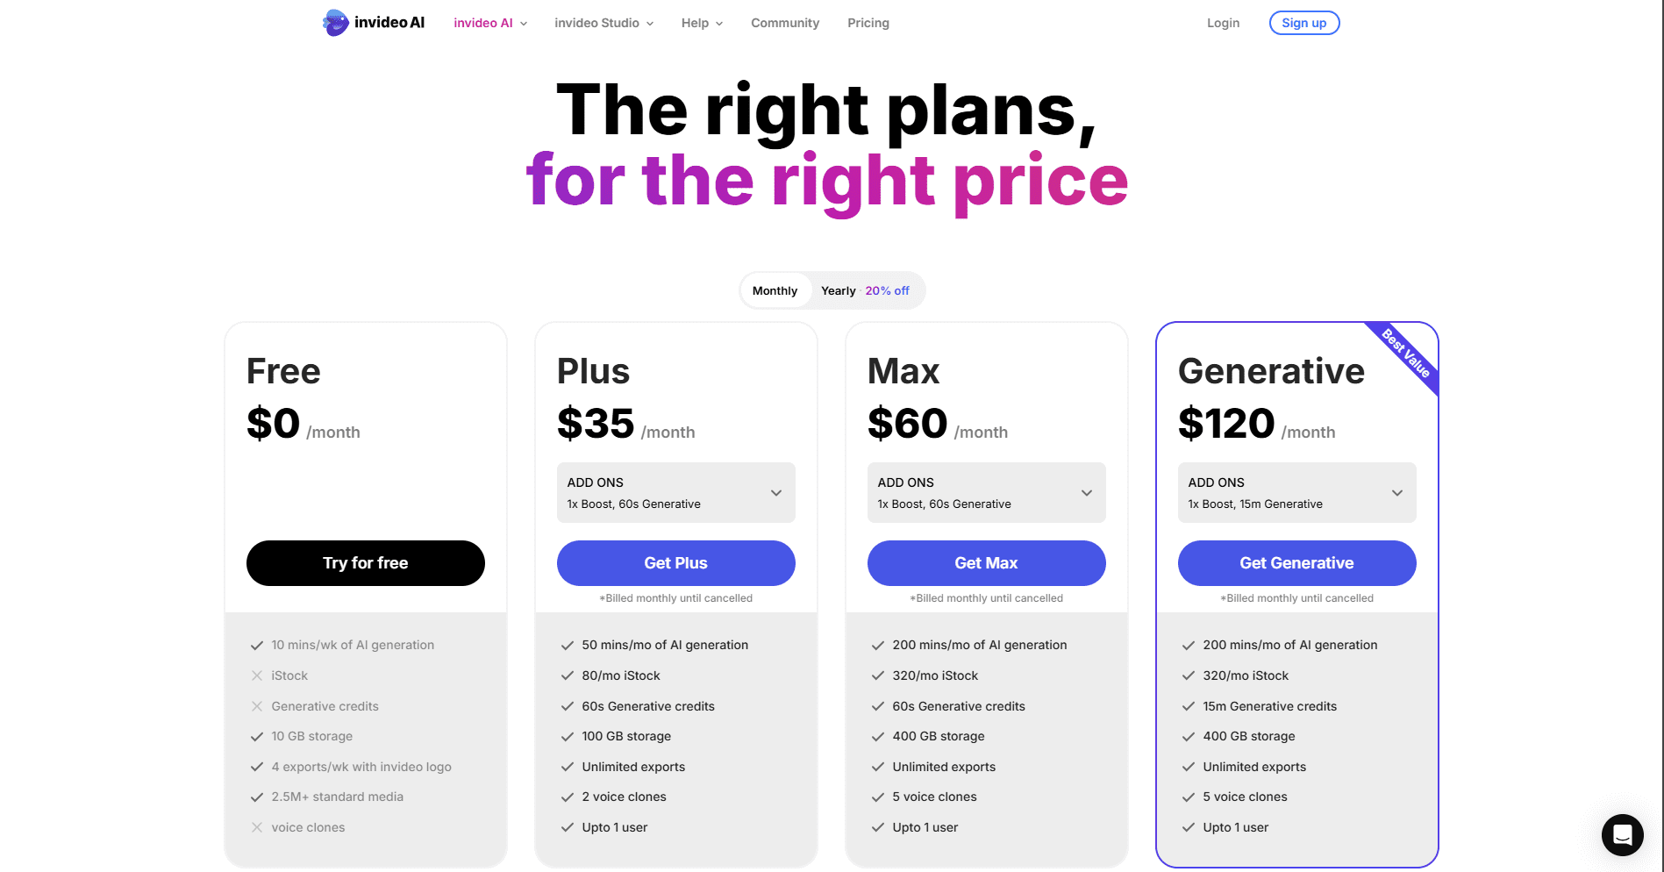1664x872 pixels.
Task: Click checkmark beside 15m Generative credits
Action: [1189, 706]
